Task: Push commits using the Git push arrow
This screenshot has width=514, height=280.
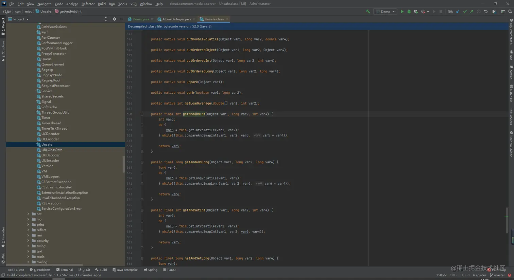Action: pos(472,12)
